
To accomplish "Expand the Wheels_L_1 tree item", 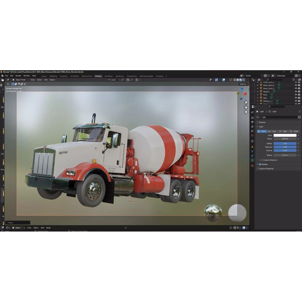I will (x=258, y=101).
